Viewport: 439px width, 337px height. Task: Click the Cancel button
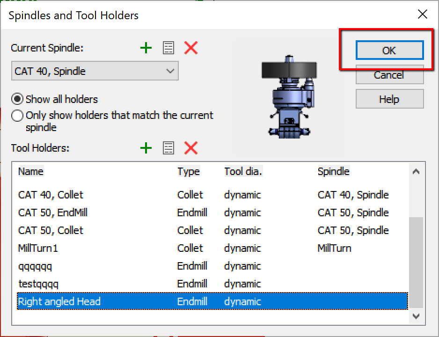click(389, 75)
